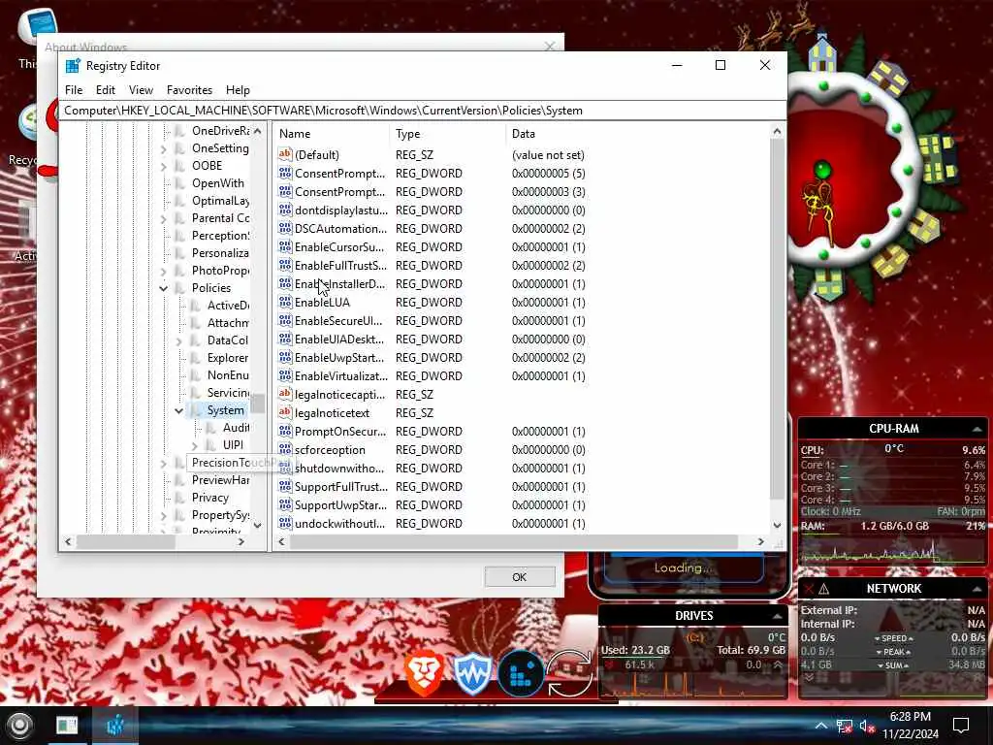Click the legalnoticetext string icon
The width and height of the screenshot is (993, 745).
[285, 412]
